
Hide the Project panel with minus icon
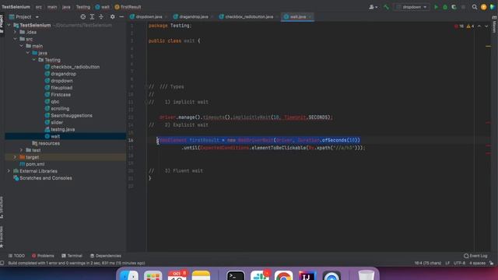click(121, 17)
